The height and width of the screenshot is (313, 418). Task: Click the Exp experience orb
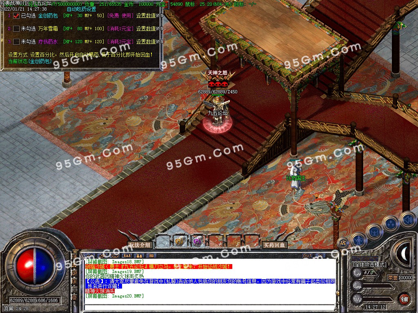coord(358,286)
